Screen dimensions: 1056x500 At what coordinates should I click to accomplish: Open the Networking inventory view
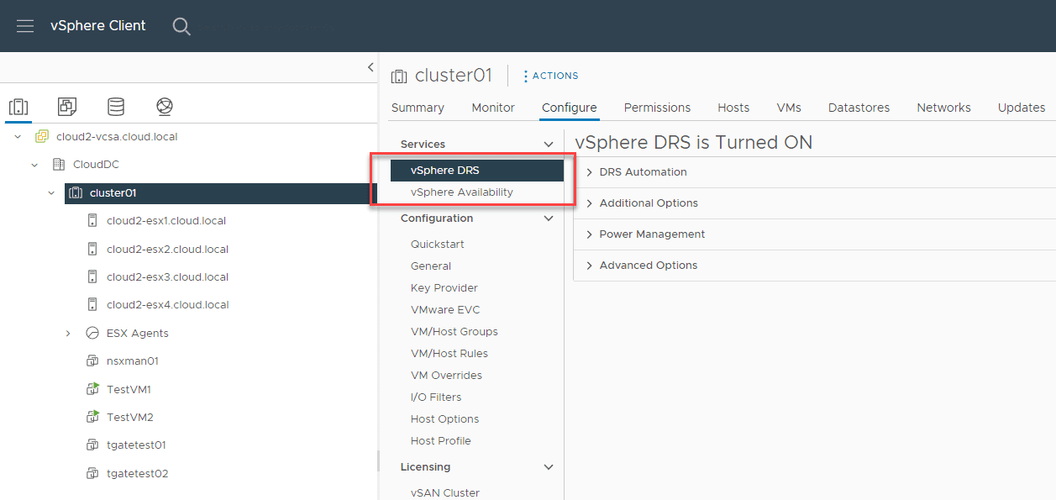165,107
